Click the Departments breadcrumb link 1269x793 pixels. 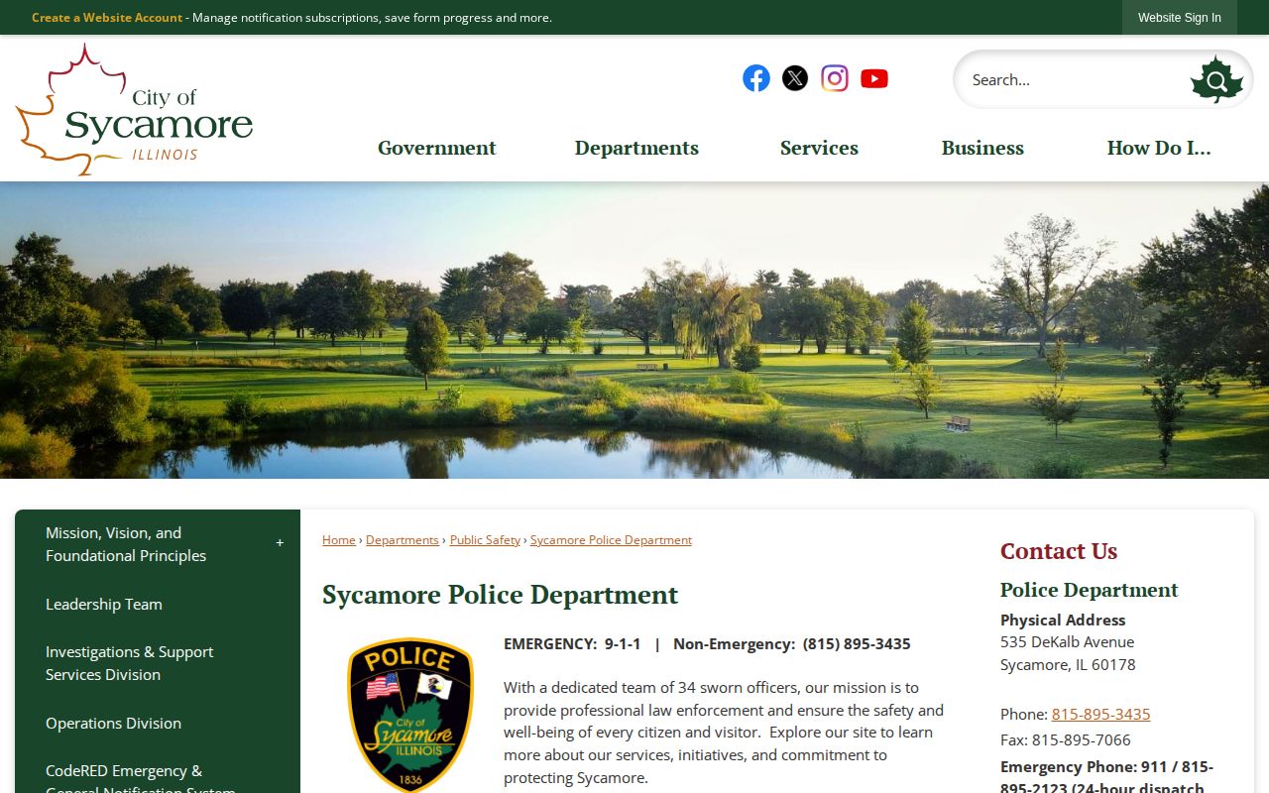click(x=403, y=540)
